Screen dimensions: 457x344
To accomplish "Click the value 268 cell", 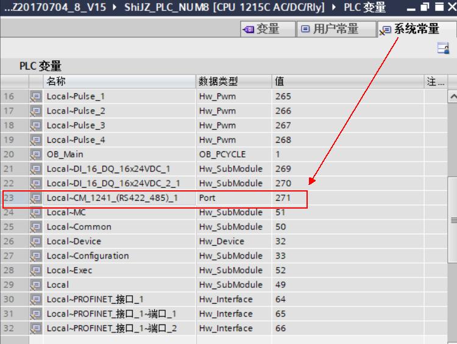I will [x=348, y=140].
